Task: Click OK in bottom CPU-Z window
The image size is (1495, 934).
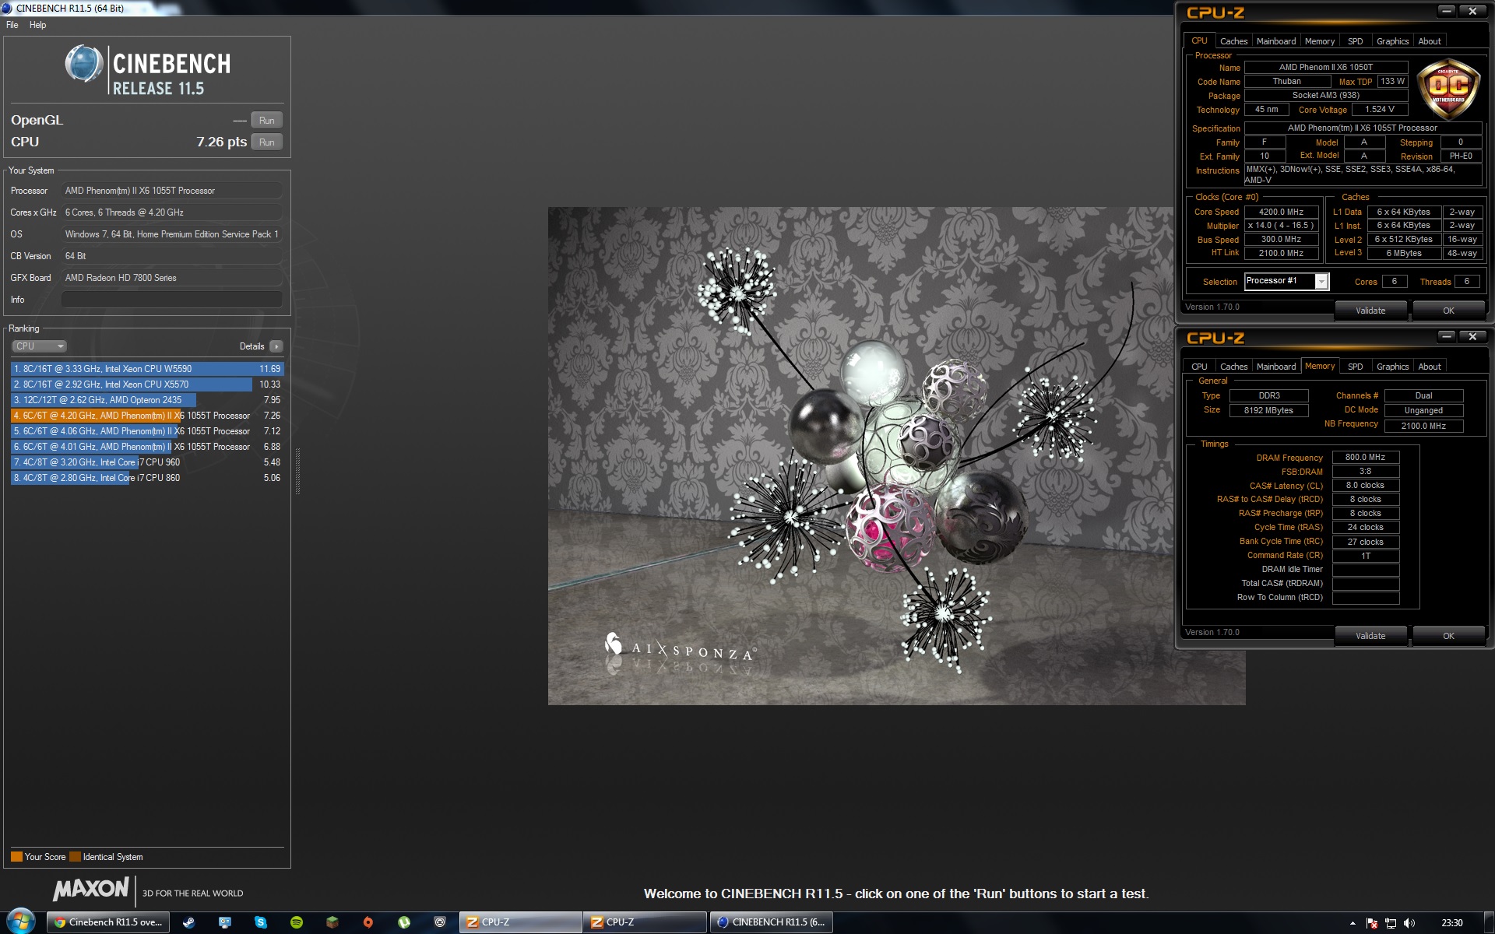Action: tap(1448, 636)
